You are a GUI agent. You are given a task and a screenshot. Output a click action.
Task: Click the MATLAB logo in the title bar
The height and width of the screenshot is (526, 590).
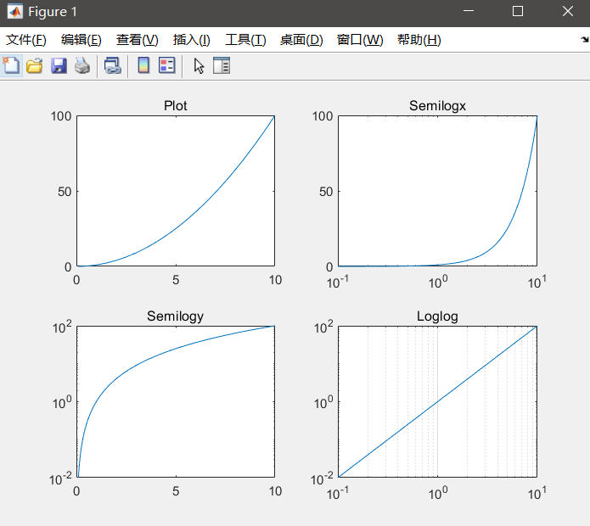click(14, 12)
